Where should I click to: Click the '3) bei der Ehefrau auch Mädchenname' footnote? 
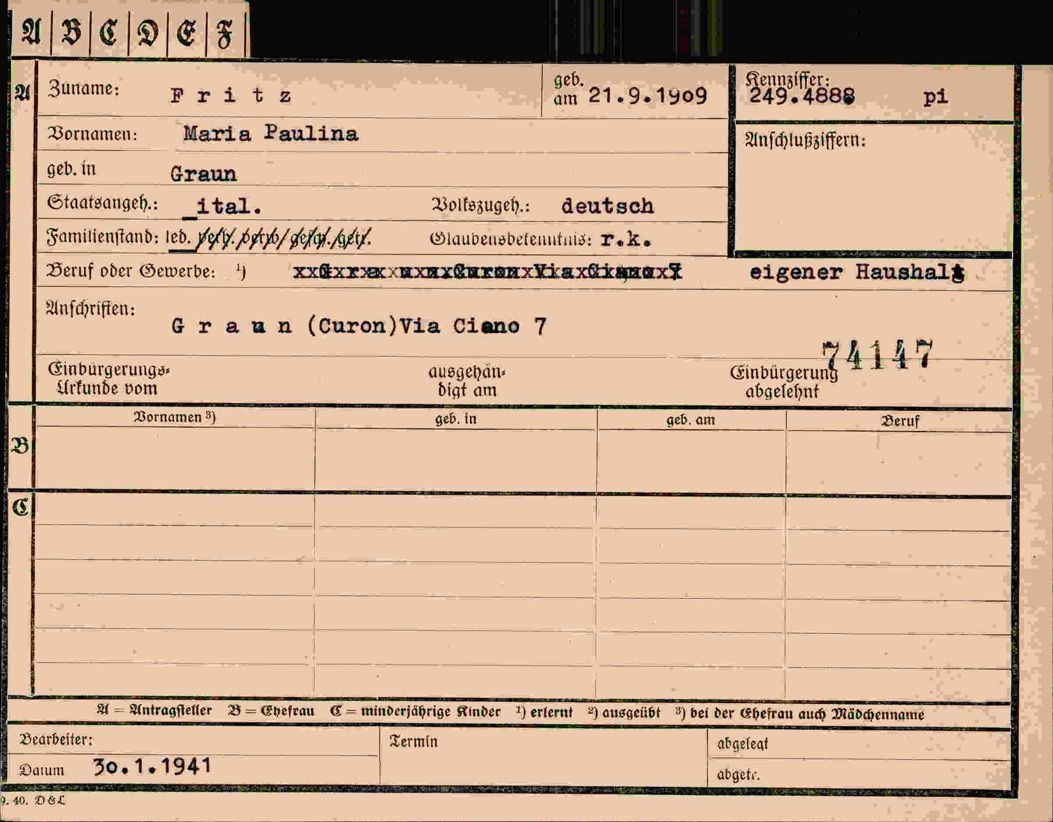[800, 714]
